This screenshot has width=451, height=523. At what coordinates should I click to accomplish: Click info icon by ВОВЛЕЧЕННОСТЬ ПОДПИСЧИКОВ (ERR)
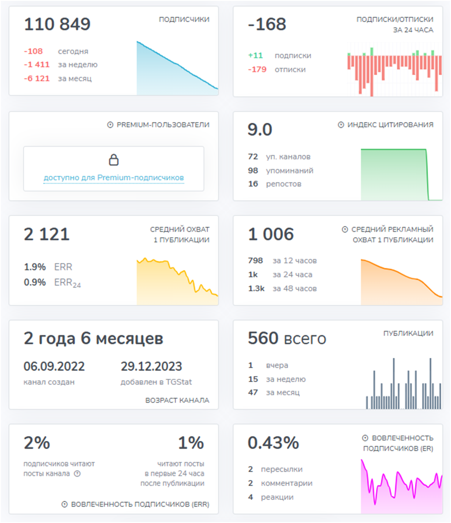click(x=65, y=505)
